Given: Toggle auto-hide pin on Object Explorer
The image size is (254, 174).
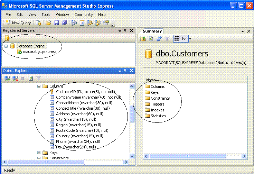Looking at the screenshot, I should (125, 71).
